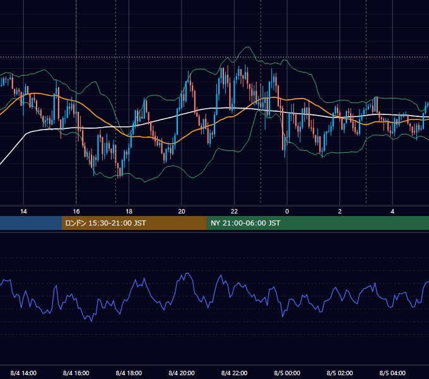Click the blue session bar left of ロンドン
This screenshot has width=429, height=379.
coord(31,223)
